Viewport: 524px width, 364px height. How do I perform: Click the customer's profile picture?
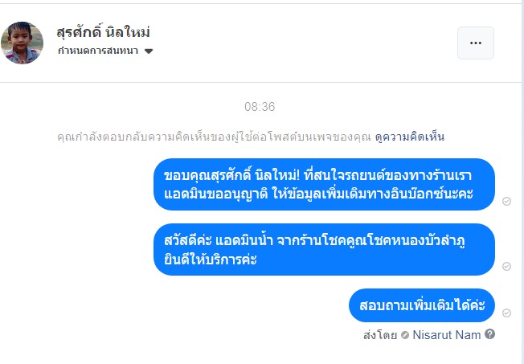click(x=23, y=43)
